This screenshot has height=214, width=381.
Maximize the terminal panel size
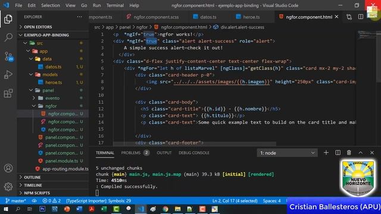tap(361, 153)
